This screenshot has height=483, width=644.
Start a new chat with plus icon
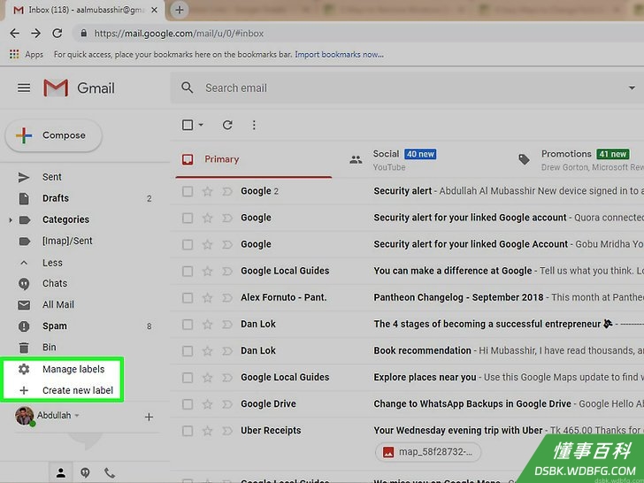(149, 418)
